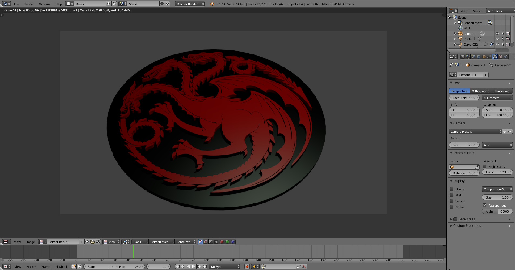Jump to first frame in timeline
The image size is (515, 270).
pyautogui.click(x=177, y=266)
